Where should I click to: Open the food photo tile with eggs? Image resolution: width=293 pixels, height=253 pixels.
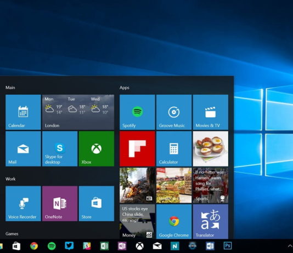tap(211, 148)
